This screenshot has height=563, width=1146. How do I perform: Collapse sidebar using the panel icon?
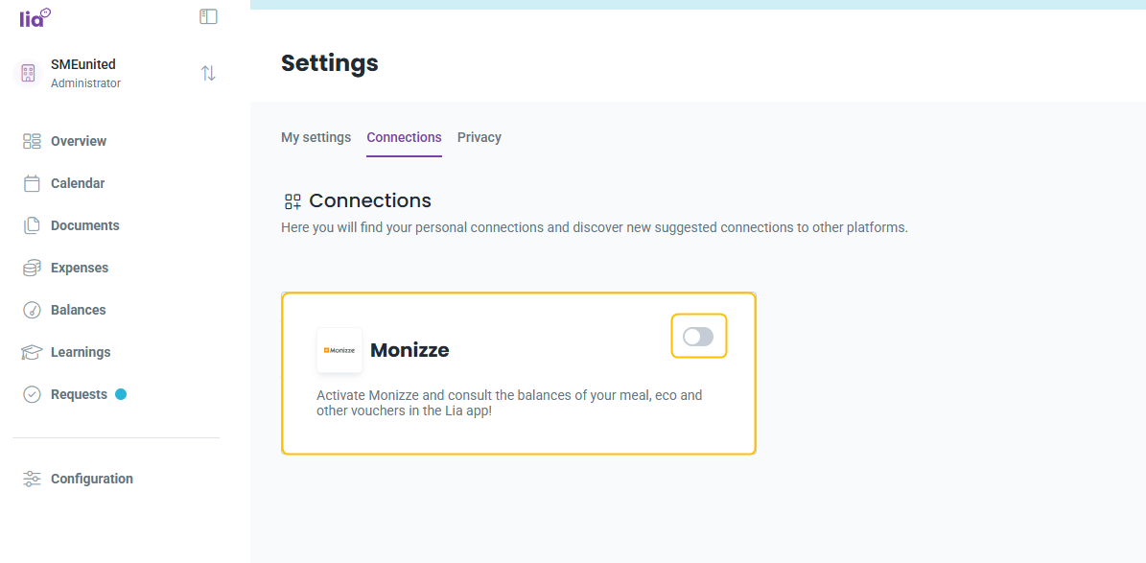(x=208, y=17)
